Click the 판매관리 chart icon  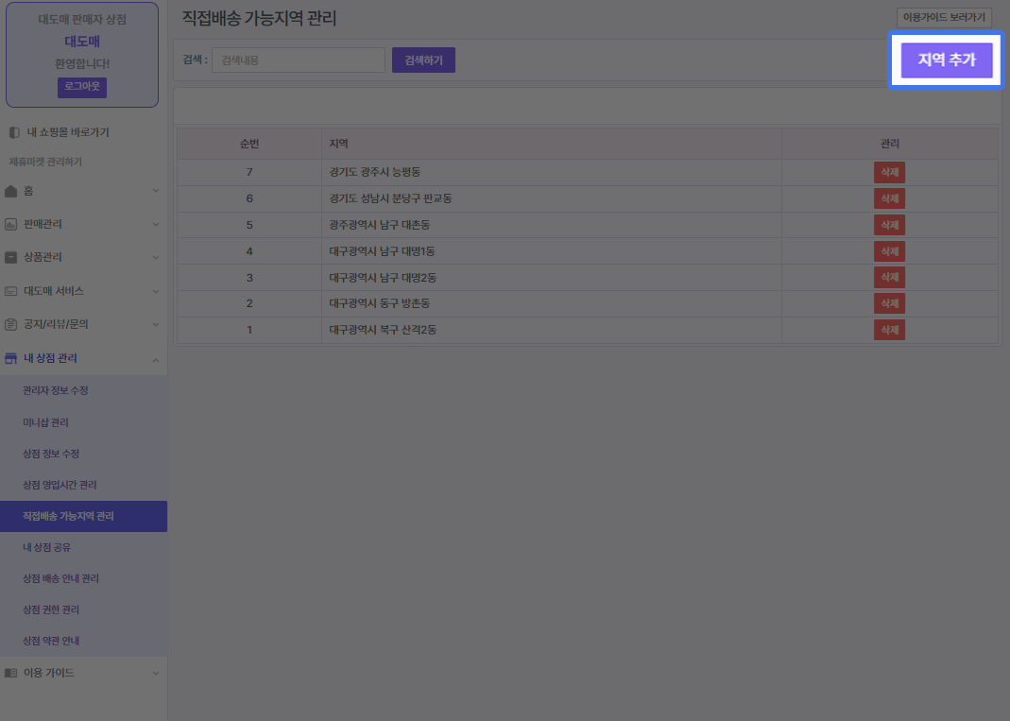click(x=11, y=224)
